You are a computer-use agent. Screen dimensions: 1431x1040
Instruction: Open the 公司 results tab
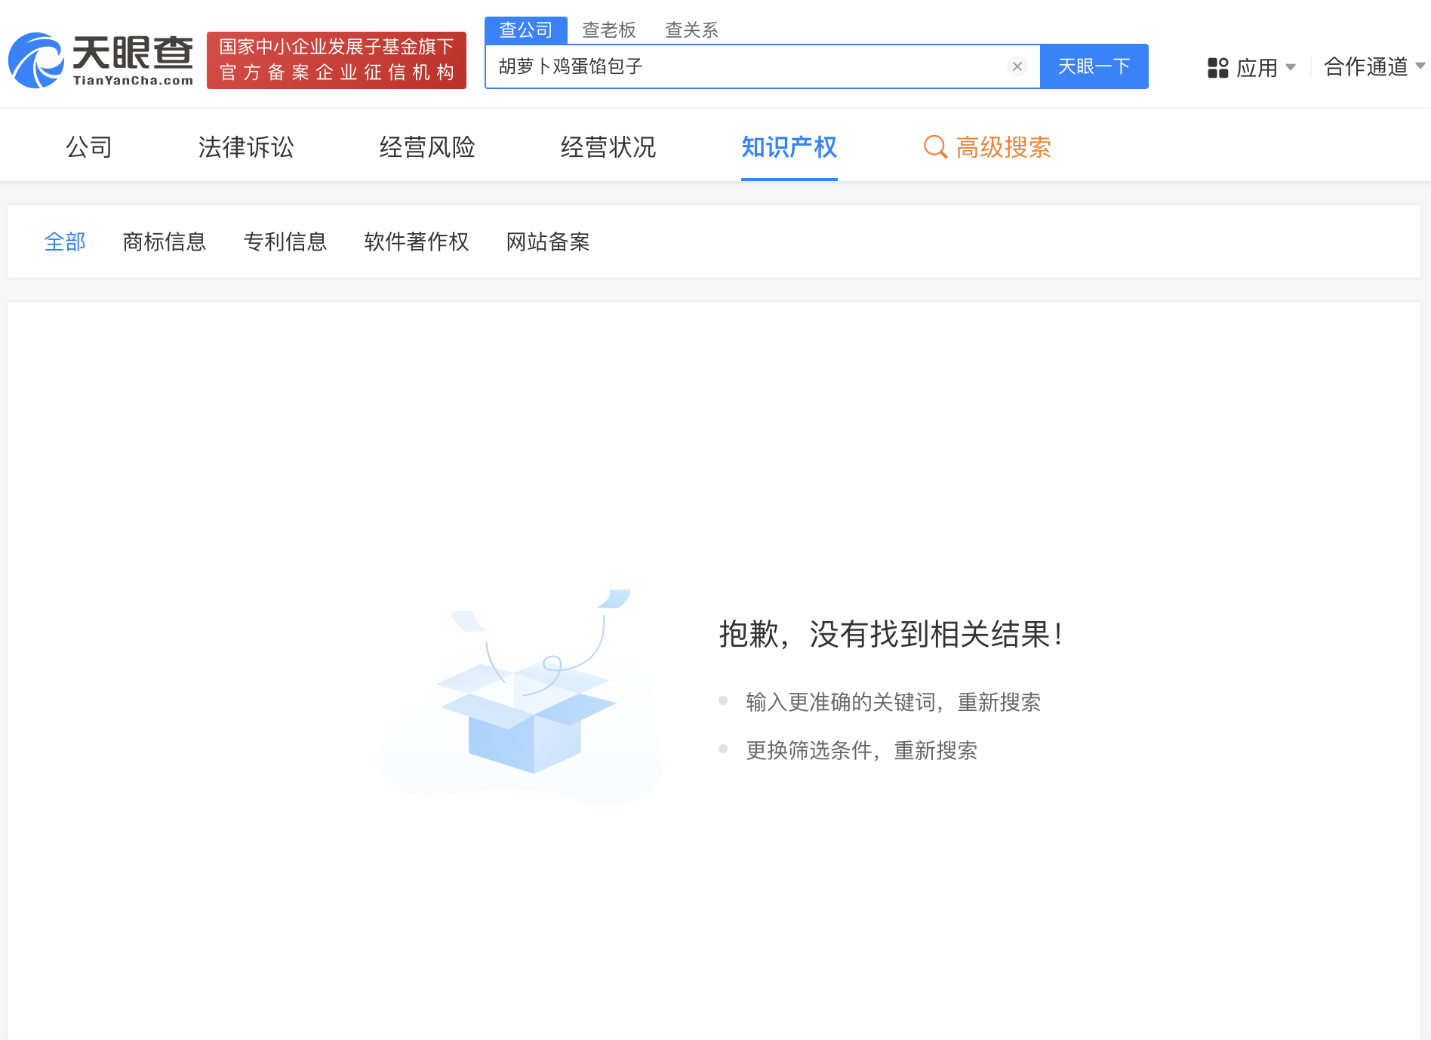(89, 146)
